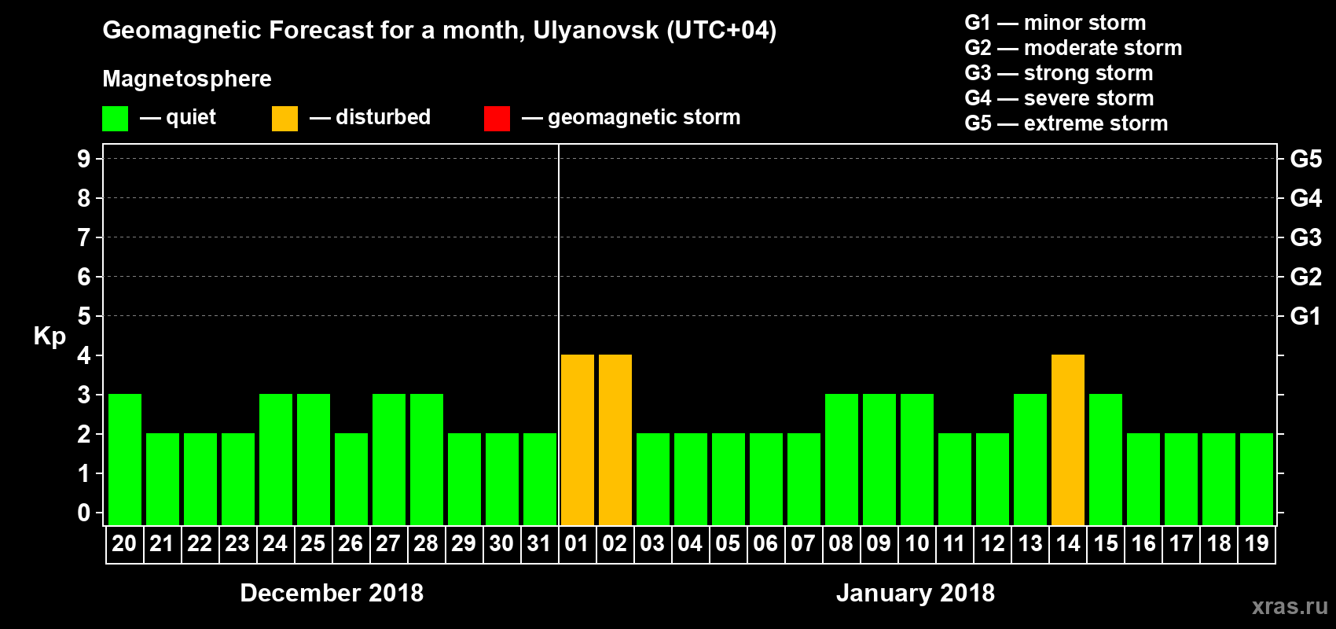Screen dimensions: 1336x629
Task: Click the red geomagnetic storm legend swatch
Action: pyautogui.click(x=497, y=119)
